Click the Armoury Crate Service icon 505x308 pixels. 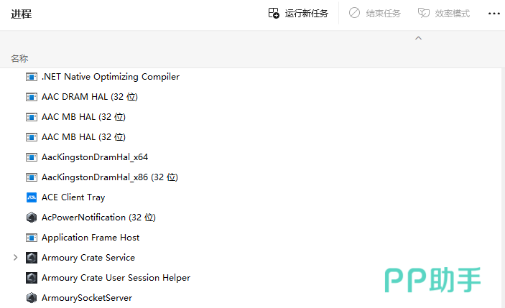(x=32, y=258)
